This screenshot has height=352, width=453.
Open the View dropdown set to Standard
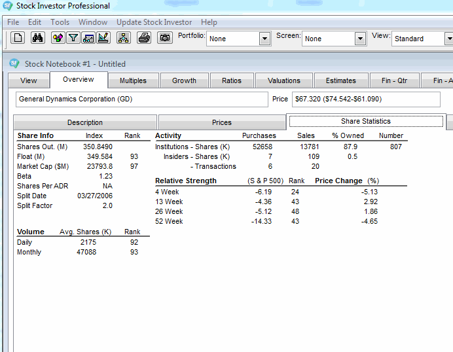[x=448, y=39]
